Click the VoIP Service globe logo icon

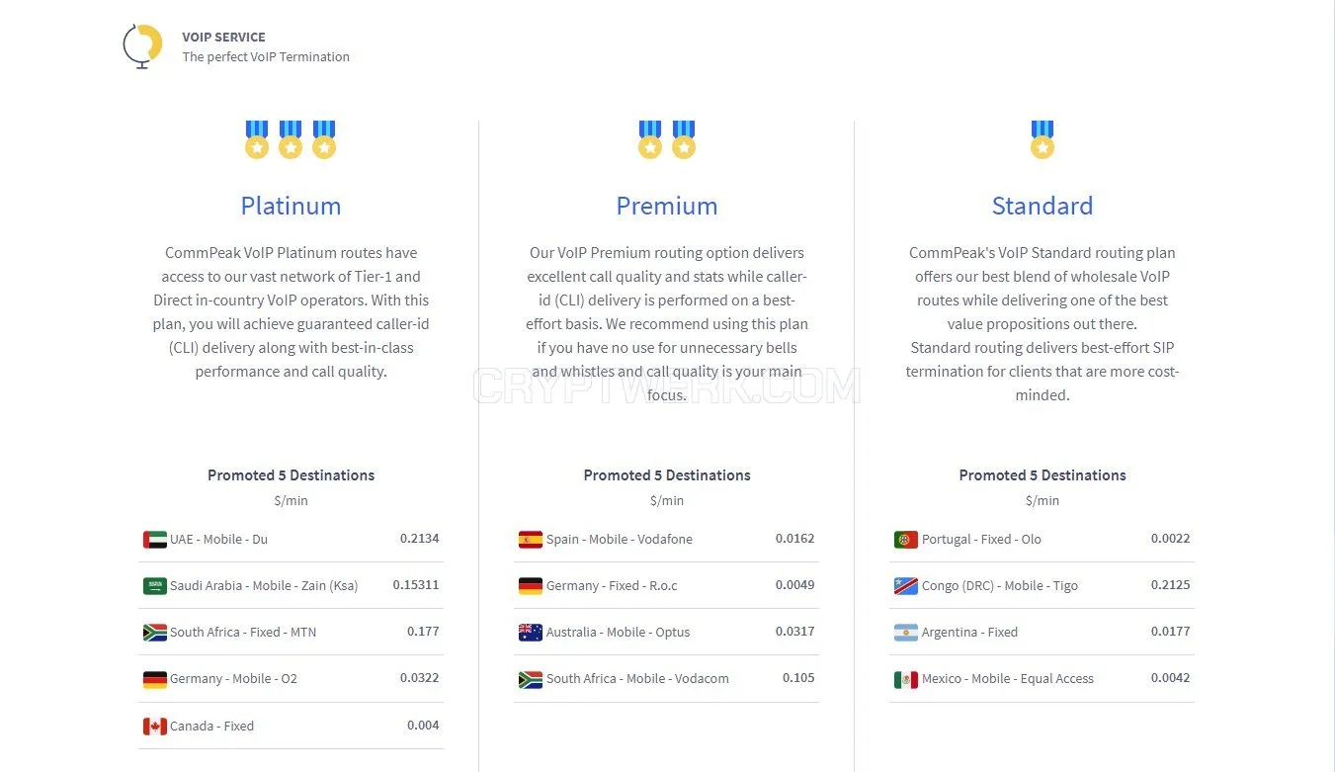coord(142,46)
